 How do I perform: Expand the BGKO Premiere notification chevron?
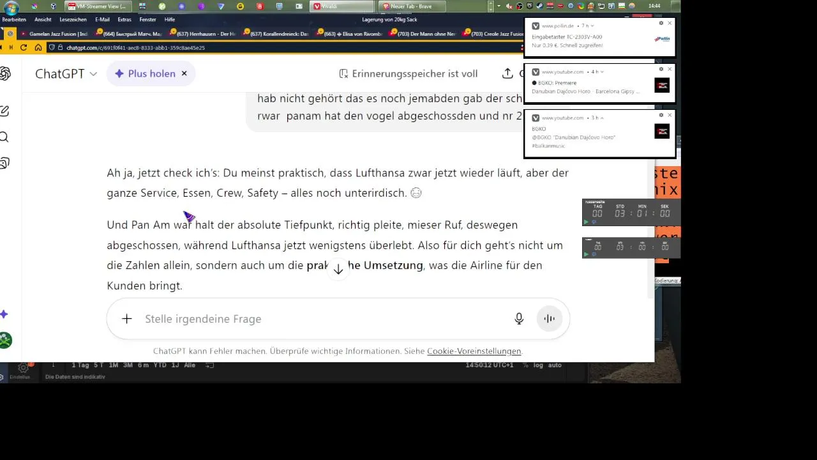coord(601,72)
